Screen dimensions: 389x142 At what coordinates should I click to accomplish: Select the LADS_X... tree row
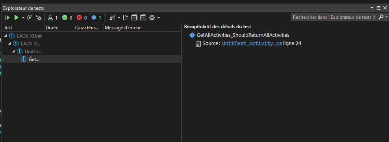coord(91,44)
